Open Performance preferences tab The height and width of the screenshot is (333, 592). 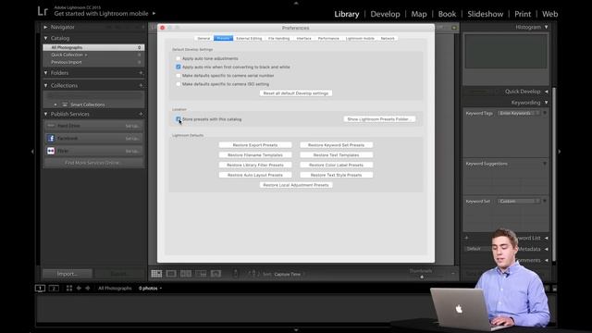328,39
